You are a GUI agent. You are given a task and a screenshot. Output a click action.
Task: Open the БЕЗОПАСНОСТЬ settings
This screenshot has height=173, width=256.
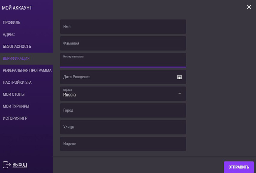[17, 46]
